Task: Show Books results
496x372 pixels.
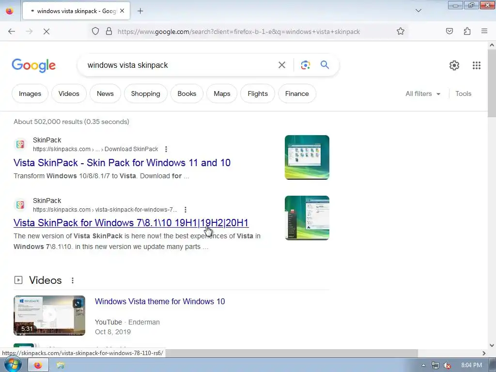Action: tap(186, 93)
